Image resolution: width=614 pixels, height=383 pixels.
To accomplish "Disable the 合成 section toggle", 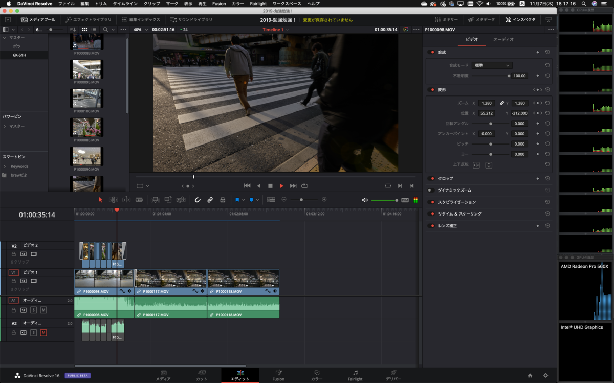I will (x=431, y=52).
